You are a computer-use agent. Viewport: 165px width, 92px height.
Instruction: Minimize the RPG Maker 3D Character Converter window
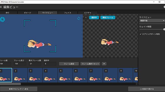coord(154,2)
